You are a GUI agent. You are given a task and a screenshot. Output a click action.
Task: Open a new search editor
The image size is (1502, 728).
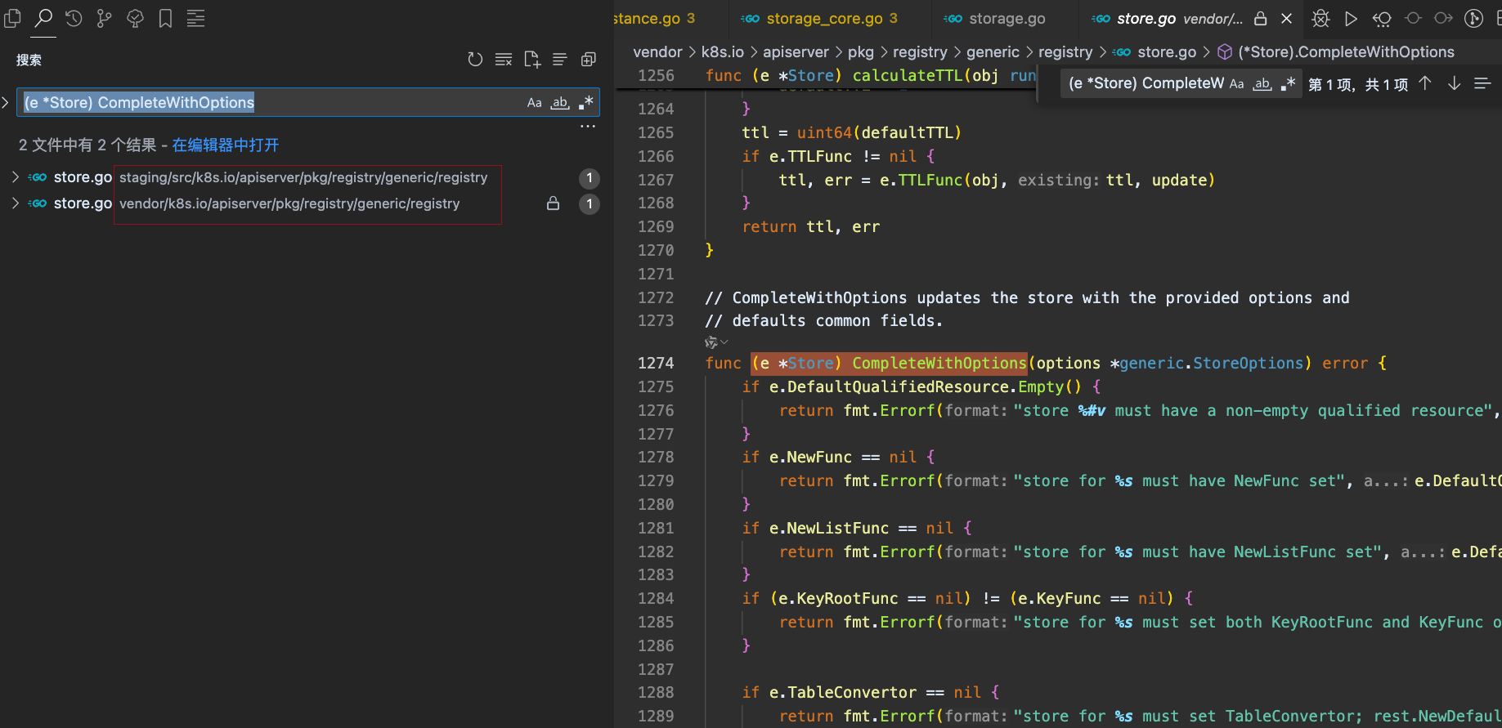point(532,59)
